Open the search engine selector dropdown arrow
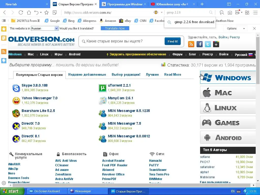The image size is (260, 195). click(161, 12)
